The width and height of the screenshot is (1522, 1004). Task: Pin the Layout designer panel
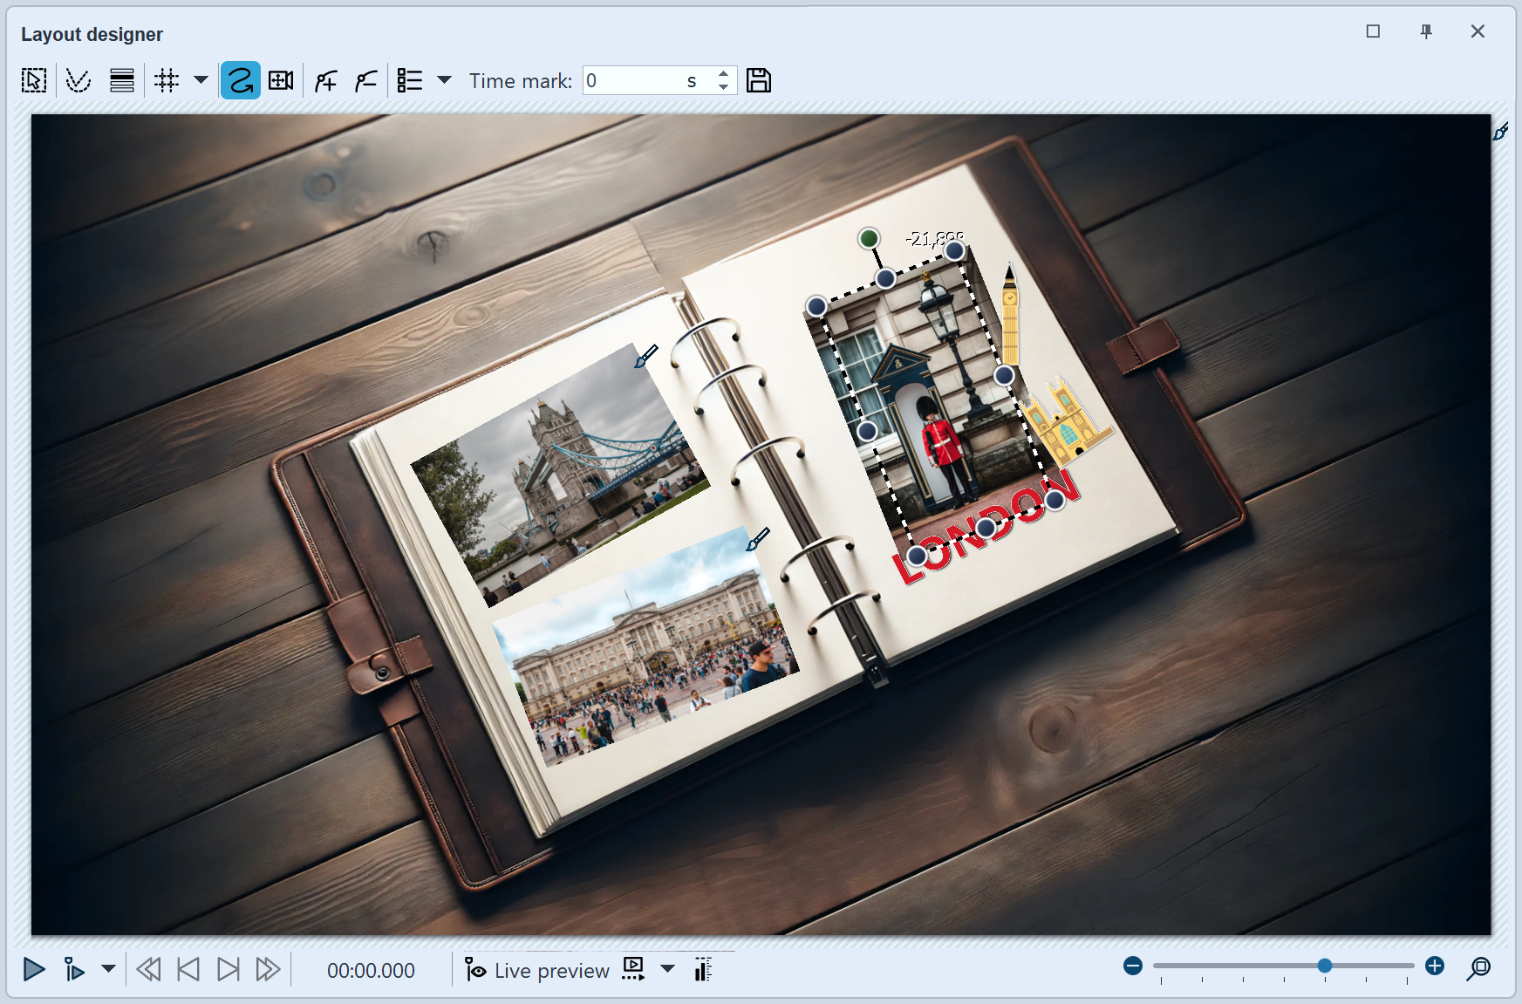(1426, 31)
